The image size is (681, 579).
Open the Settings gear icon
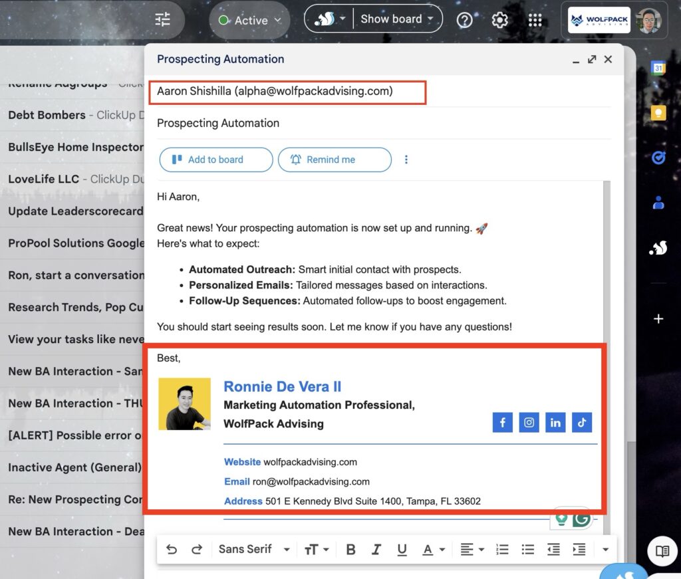point(499,20)
